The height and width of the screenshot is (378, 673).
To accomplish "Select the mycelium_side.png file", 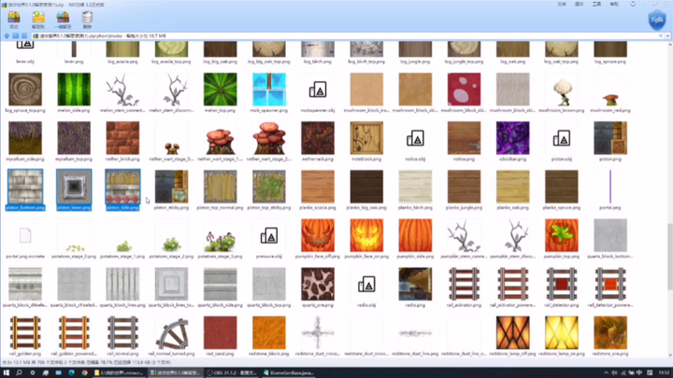I will (25, 142).
